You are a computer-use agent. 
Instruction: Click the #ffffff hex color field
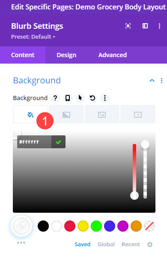[x=34, y=142]
